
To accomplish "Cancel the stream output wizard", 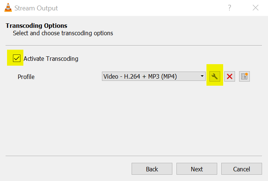I will 241,169.
